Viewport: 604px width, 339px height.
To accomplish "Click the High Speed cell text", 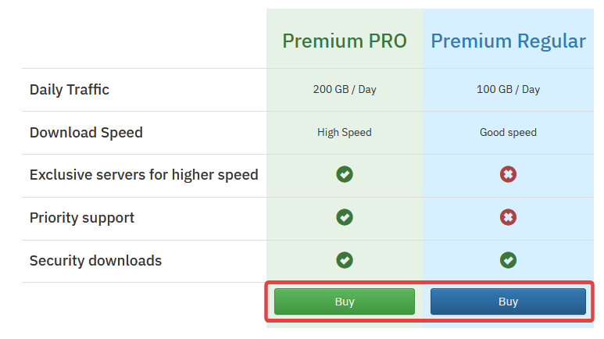I will (345, 133).
